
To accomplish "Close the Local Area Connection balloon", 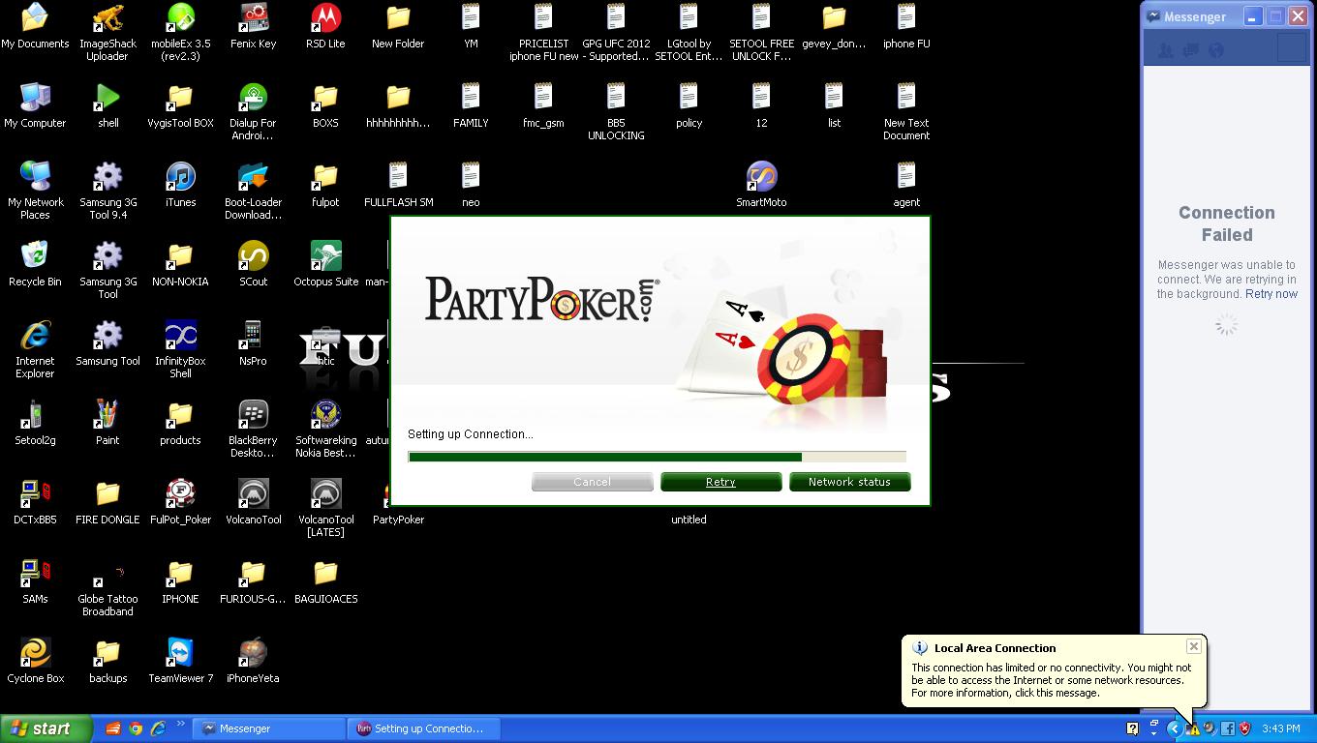I will [1193, 646].
